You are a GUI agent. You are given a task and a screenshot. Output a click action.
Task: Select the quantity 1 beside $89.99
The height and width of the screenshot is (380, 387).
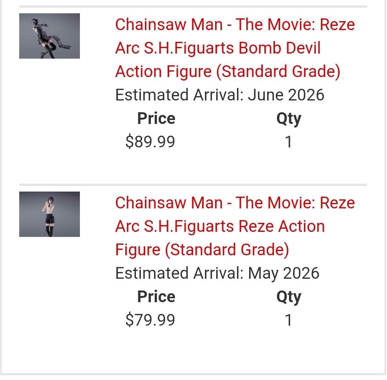tap(289, 142)
